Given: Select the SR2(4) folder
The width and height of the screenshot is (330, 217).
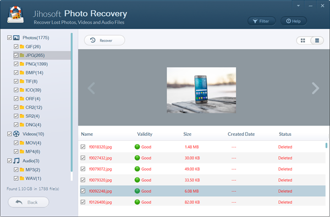Looking at the screenshot, I should coord(32,116).
